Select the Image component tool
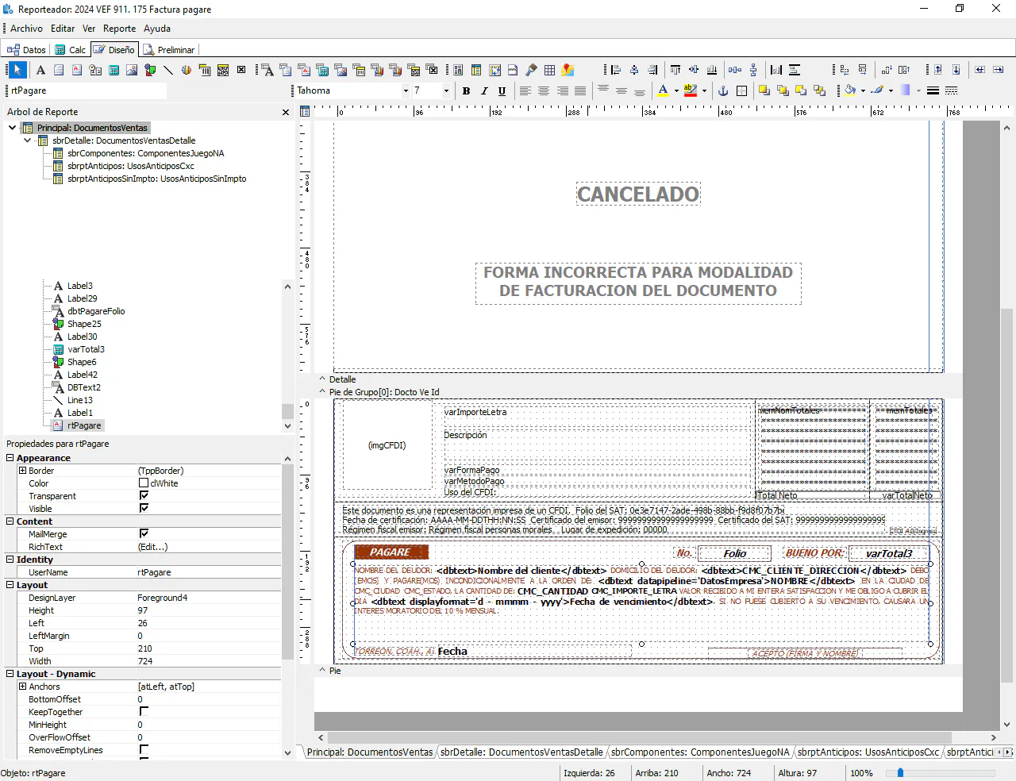Screen dimensions: 1016x781 point(132,70)
